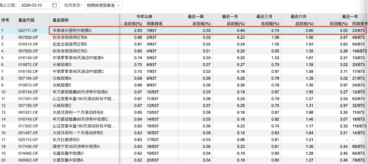This screenshot has height=164, width=368.
Task: Click ranking cell 1/937
Action: point(152,30)
